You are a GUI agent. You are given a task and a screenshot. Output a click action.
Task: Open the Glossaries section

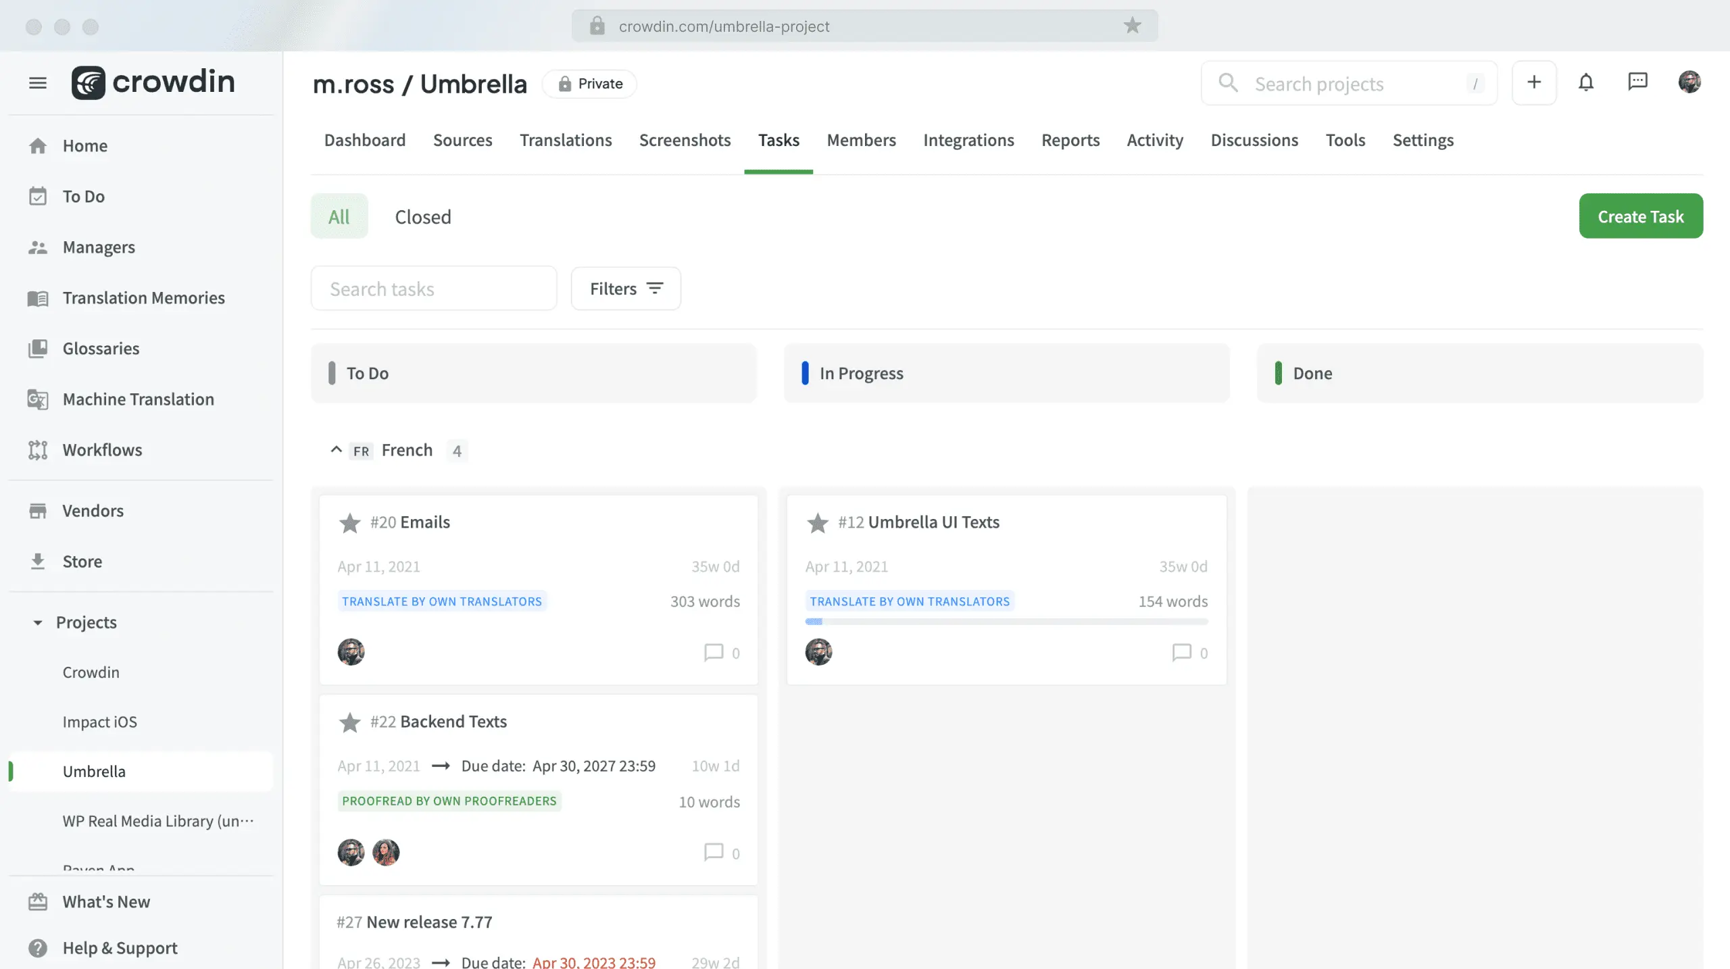pos(101,348)
